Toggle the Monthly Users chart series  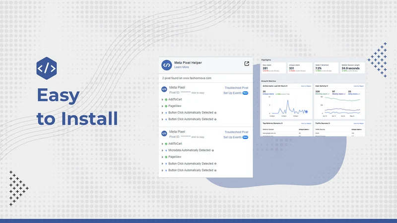tap(322, 94)
